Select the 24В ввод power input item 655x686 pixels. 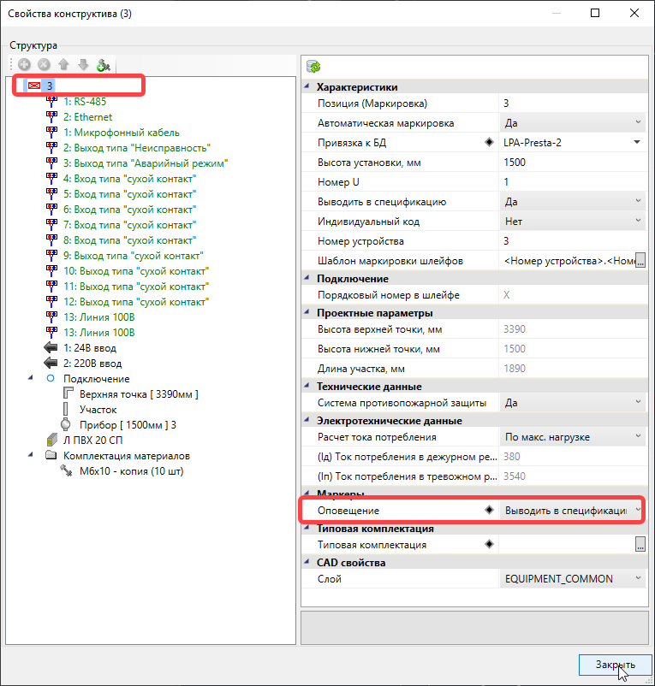[89, 348]
